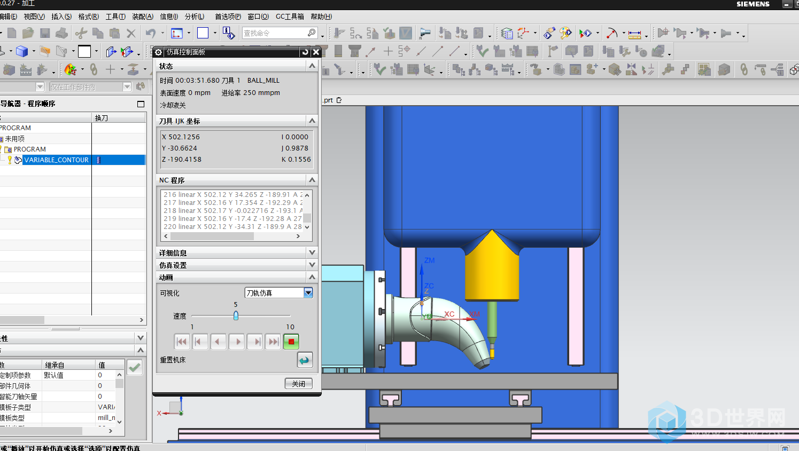This screenshot has width=799, height=451.
Task: Open the 帮助(H) menu
Action: [x=321, y=17]
